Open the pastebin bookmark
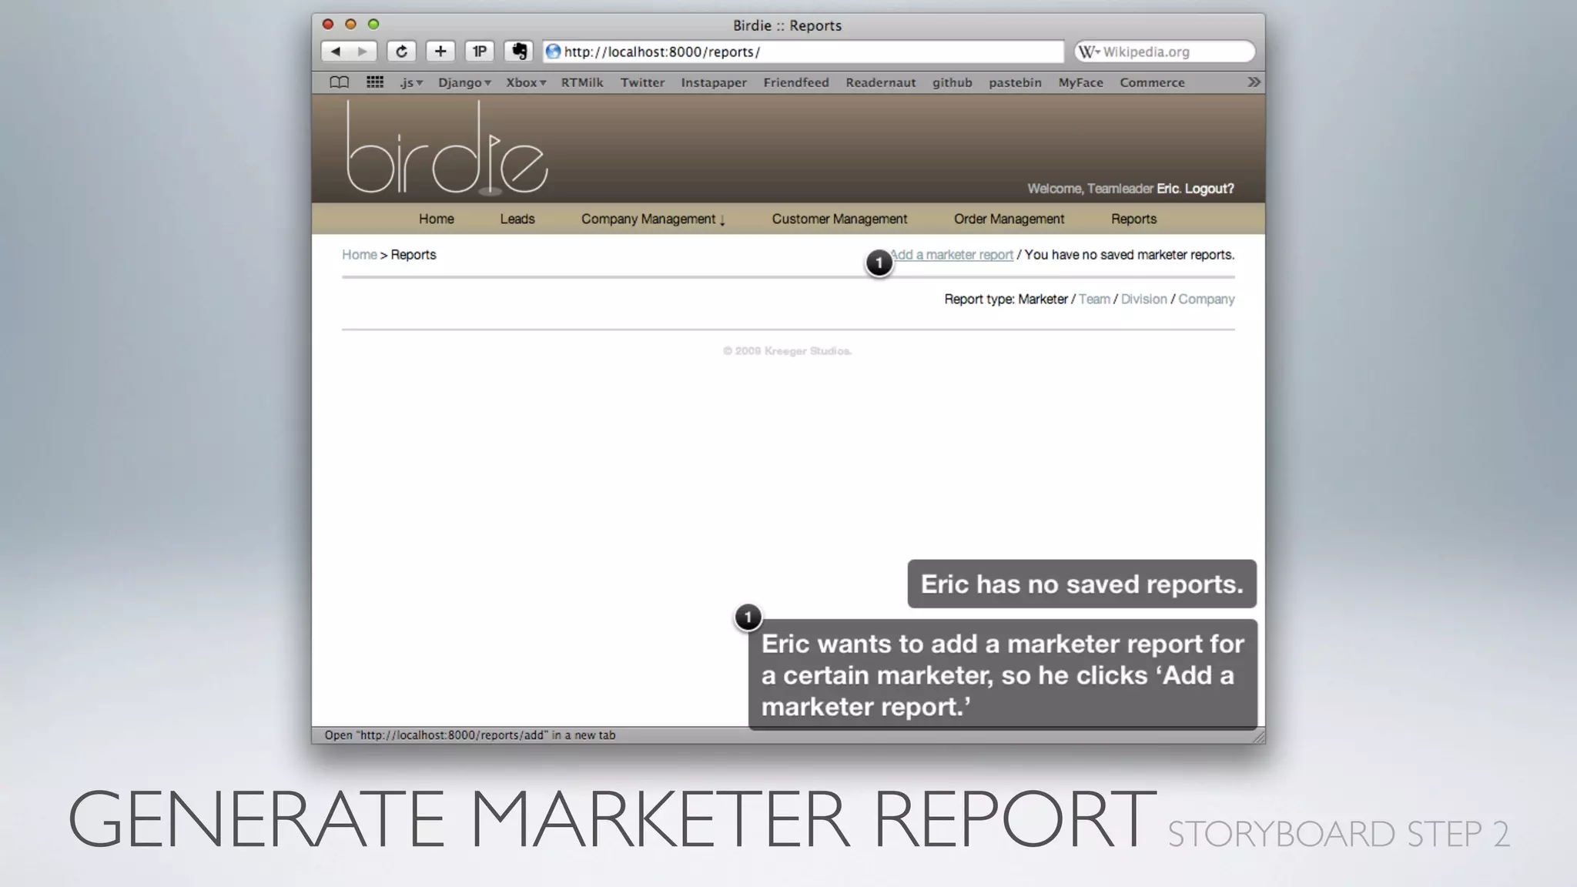This screenshot has width=1577, height=887. tap(1015, 82)
